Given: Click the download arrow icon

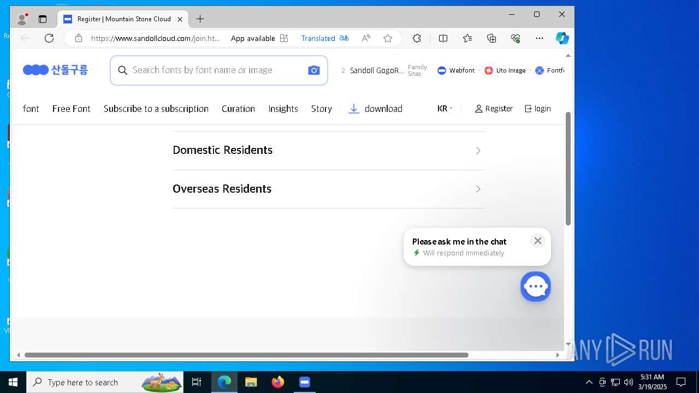Looking at the screenshot, I should coord(354,109).
